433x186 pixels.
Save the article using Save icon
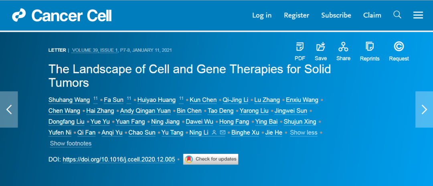tap(321, 52)
